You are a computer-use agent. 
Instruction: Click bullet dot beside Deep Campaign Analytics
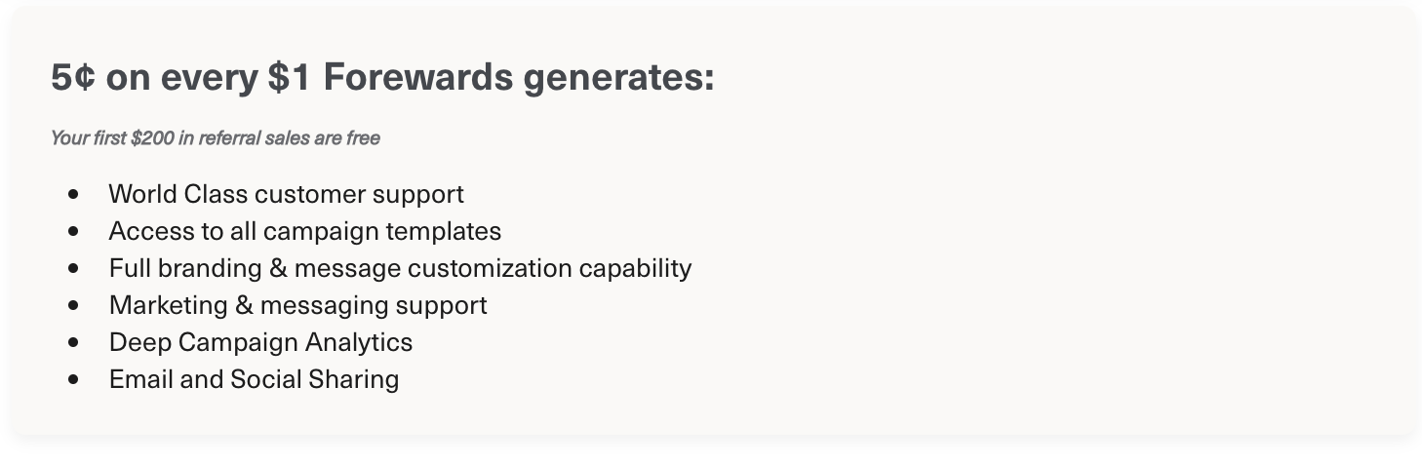point(73,343)
